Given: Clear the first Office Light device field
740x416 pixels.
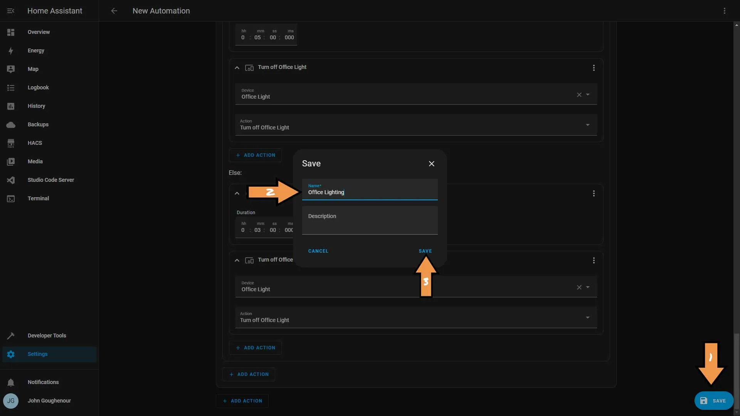Looking at the screenshot, I should point(579,95).
